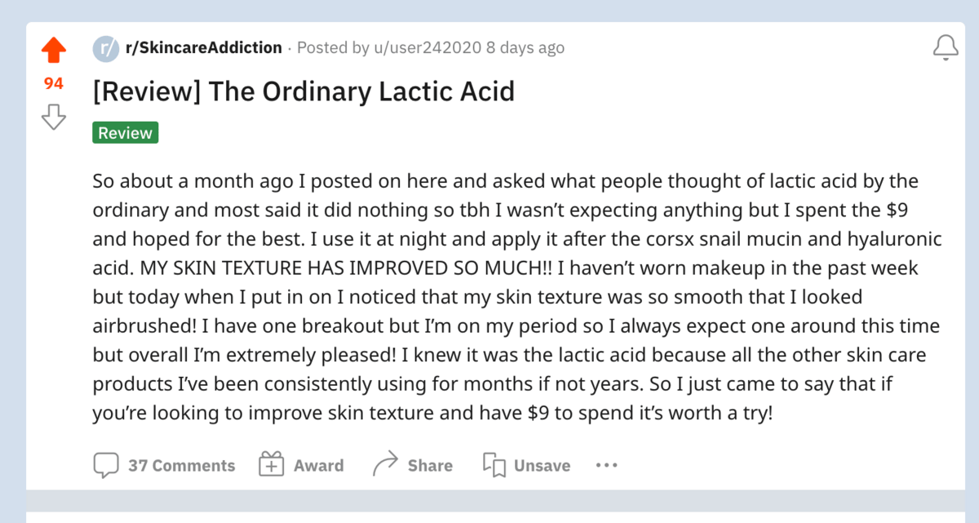
Task: Click the speech bubble comments icon
Action: (106, 465)
